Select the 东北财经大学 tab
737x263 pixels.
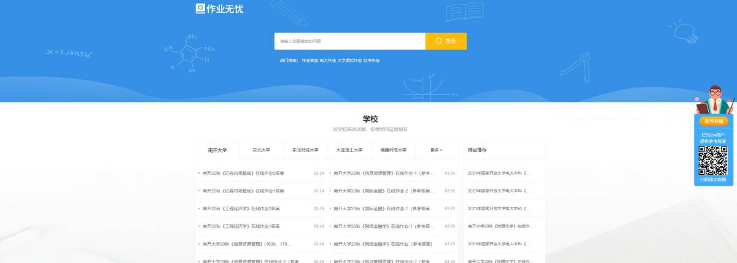(x=305, y=150)
